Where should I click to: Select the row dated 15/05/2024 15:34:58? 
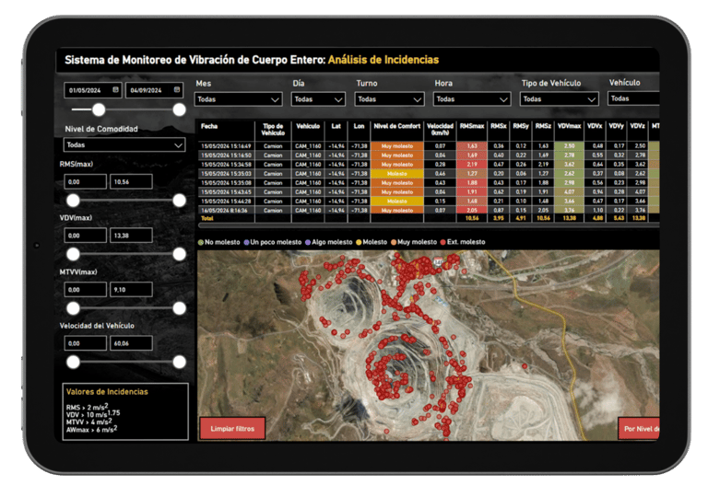(x=429, y=165)
